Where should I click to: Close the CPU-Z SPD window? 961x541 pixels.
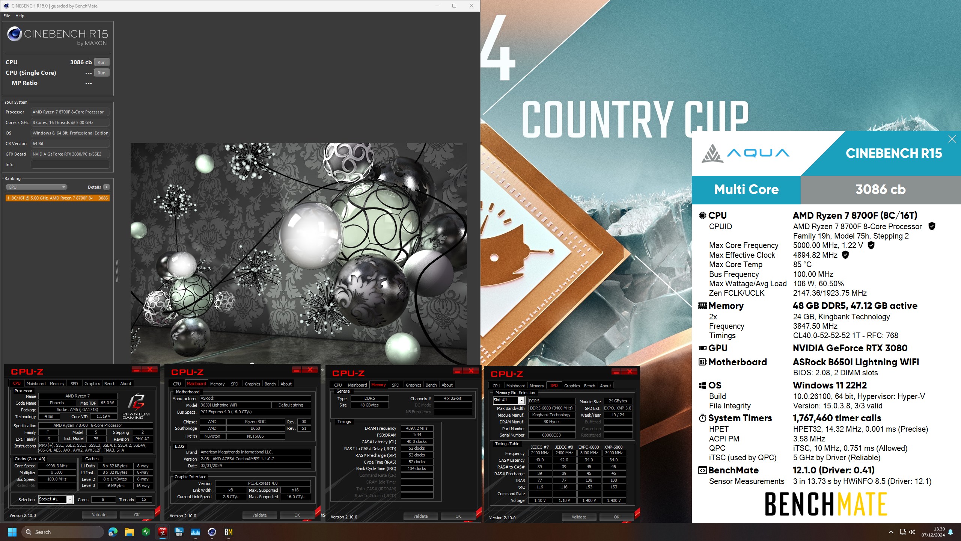coord(629,372)
